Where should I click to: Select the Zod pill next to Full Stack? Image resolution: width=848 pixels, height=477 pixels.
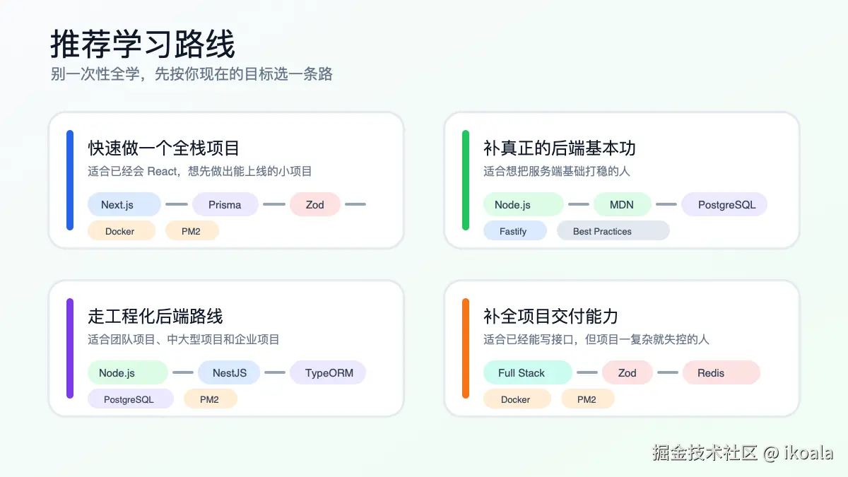628,372
